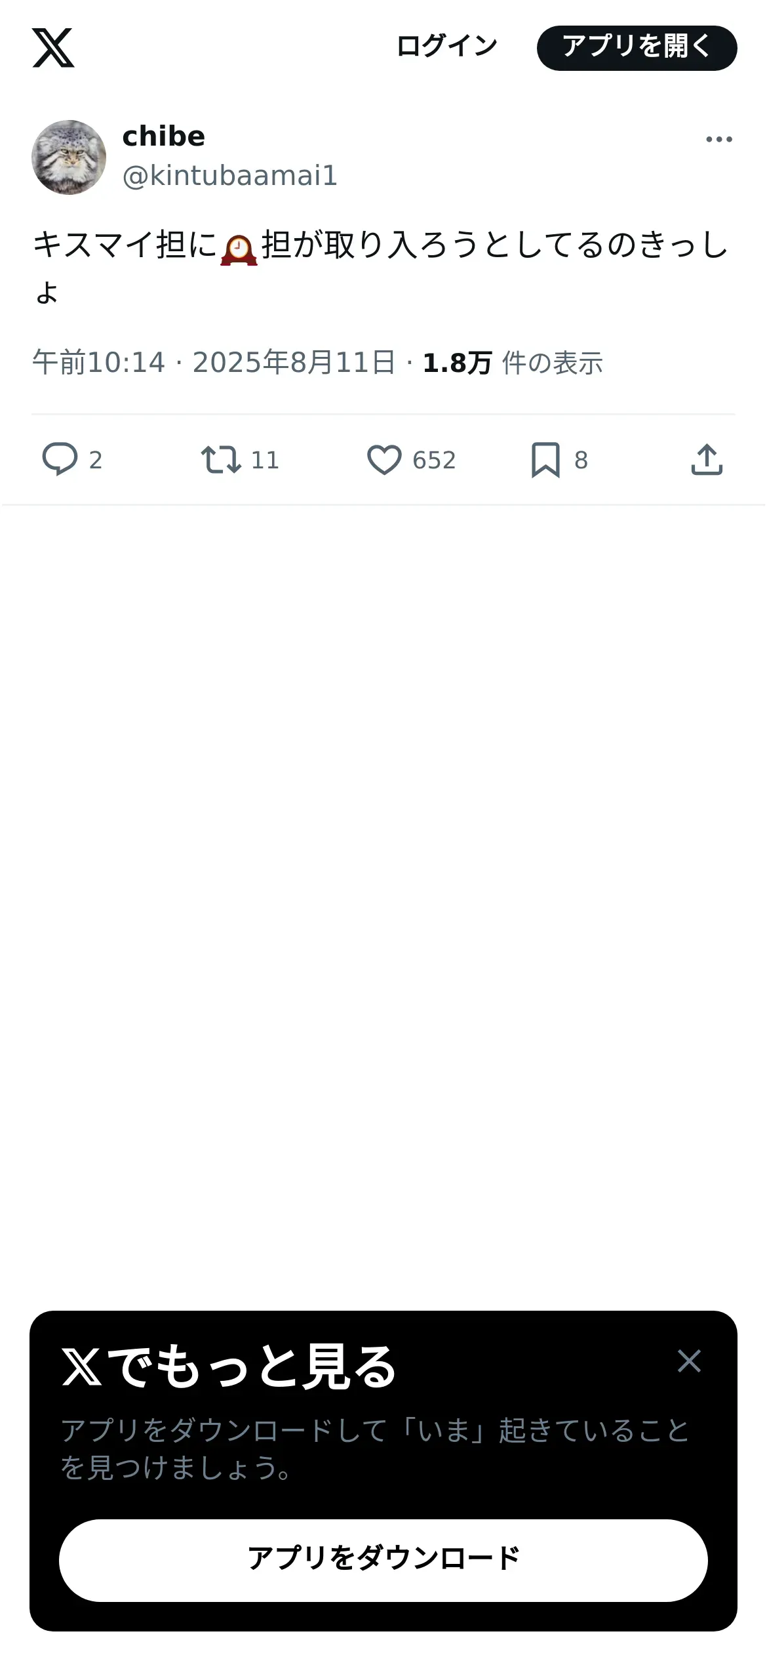Open the post's three-dot more menu
Viewport: 767px width, 1661px height.
click(718, 139)
